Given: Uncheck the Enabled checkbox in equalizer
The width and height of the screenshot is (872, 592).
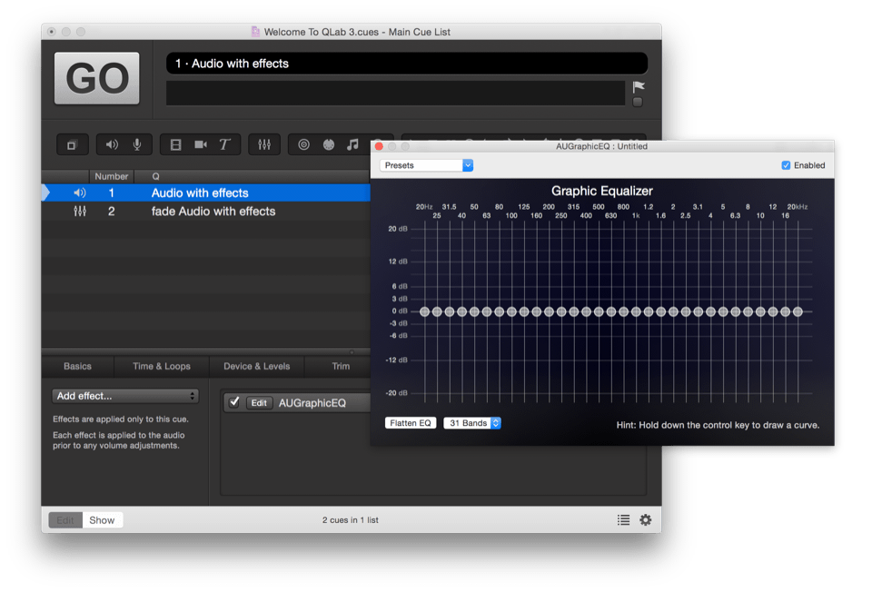Looking at the screenshot, I should 787,165.
